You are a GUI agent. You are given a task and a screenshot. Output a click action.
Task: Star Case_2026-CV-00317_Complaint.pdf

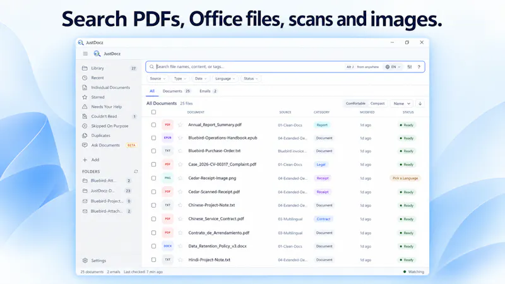coord(180,164)
